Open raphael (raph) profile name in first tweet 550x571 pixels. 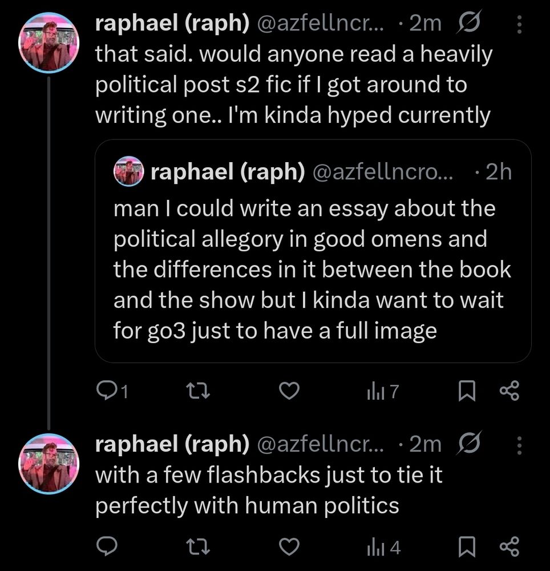[x=172, y=23]
